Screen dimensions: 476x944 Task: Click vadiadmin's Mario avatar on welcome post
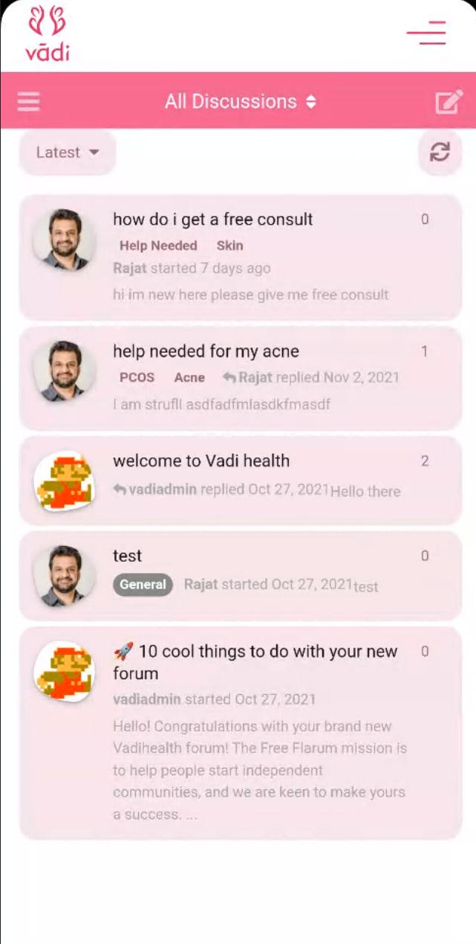point(65,481)
